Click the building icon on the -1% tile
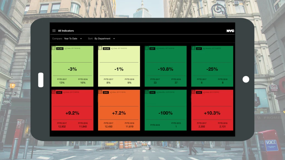The height and width of the screenshot is (160, 285). tap(100, 48)
